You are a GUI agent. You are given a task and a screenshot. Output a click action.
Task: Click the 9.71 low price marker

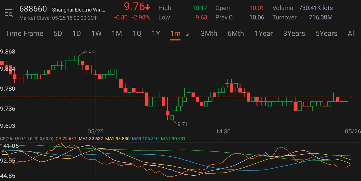tap(182, 124)
